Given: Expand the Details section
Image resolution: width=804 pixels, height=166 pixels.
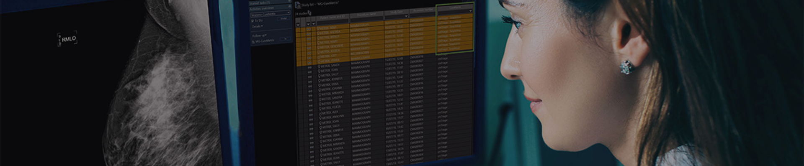Looking at the screenshot, I should pyautogui.click(x=258, y=26).
